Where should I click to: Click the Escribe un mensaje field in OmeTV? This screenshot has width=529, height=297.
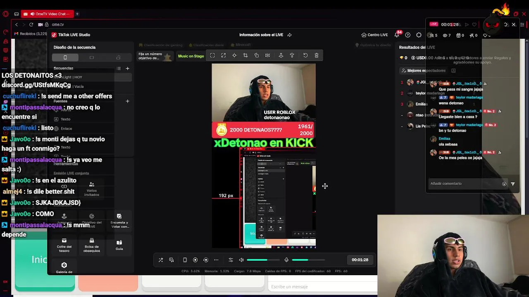point(323,287)
